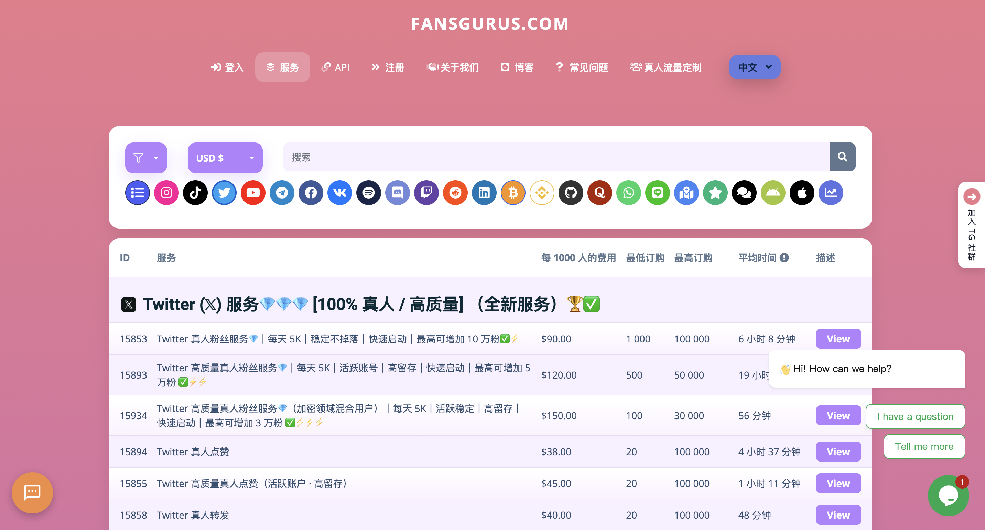
Task: Open Telegram services category
Action: (282, 192)
